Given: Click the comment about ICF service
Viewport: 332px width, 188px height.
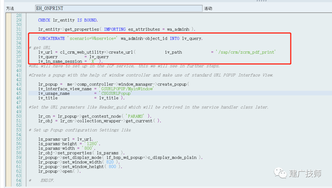Looking at the screenshot, I should pyautogui.click(x=124, y=66).
